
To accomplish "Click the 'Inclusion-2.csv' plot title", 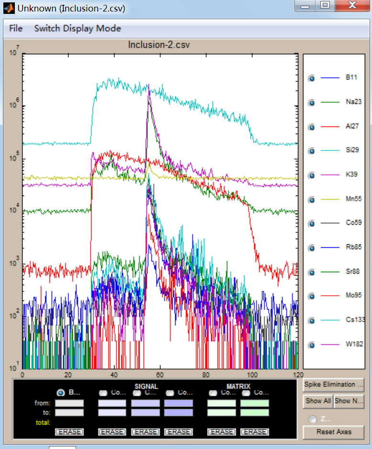I will click(x=159, y=45).
